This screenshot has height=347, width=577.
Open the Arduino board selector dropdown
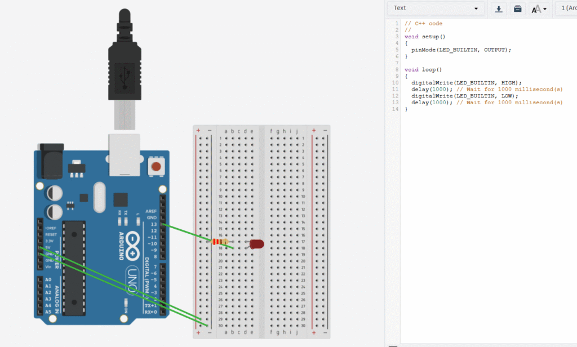[566, 8]
